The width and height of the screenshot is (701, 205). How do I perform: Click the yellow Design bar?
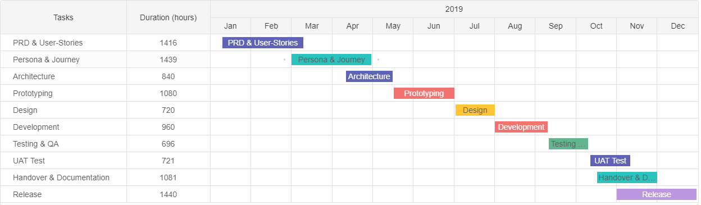[475, 110]
